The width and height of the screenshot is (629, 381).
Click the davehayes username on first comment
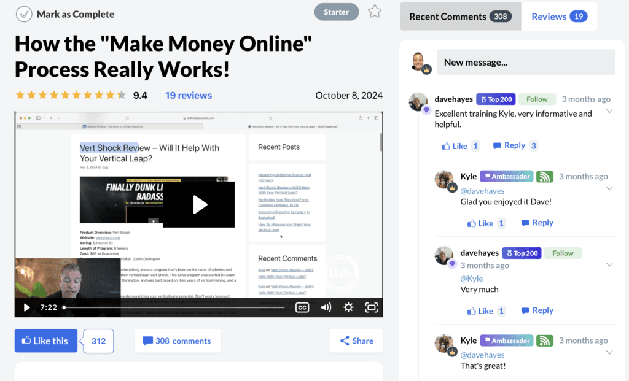tap(454, 99)
